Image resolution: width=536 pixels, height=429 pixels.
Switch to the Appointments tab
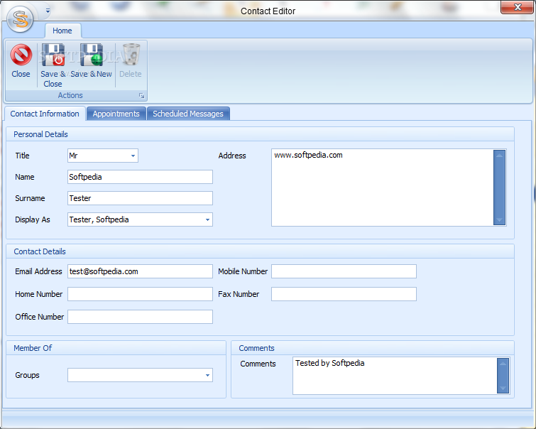click(x=116, y=114)
